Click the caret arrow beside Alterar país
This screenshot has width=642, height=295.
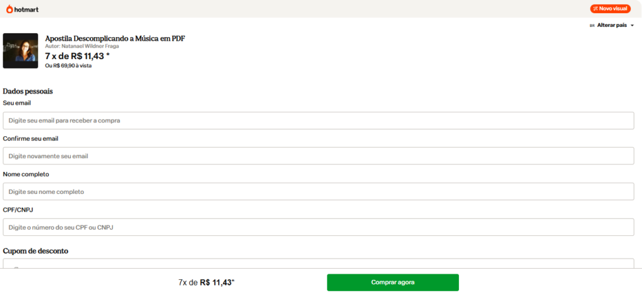coord(632,25)
